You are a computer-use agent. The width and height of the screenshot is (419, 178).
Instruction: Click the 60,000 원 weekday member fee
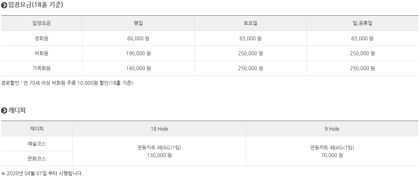[x=138, y=38]
